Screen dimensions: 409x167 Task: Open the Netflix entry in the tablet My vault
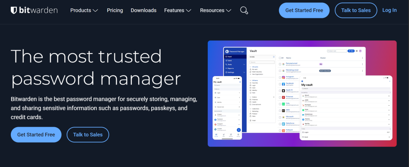pyautogui.click(x=346, y=124)
